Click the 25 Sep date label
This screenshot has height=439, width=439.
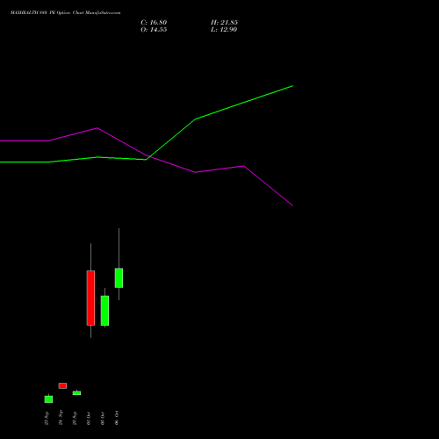(75, 418)
